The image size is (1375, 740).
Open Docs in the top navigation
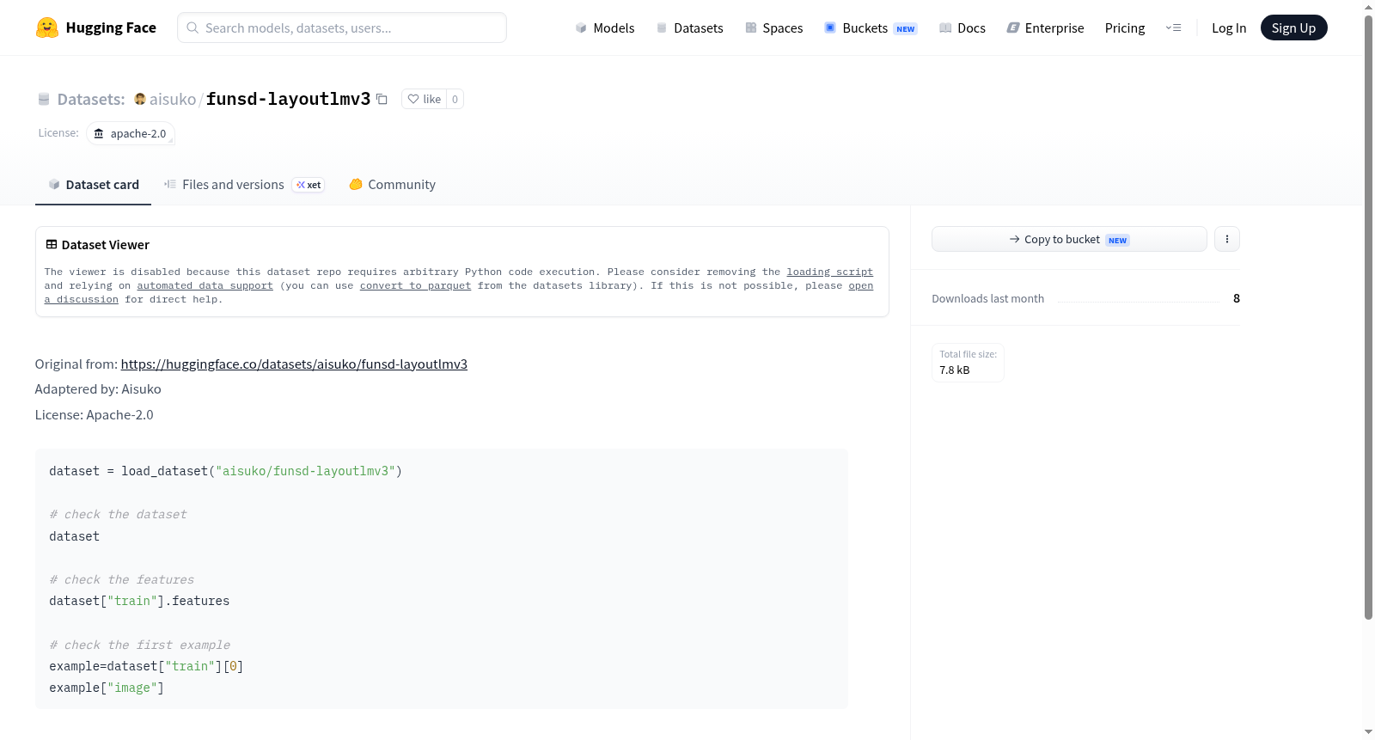(962, 28)
